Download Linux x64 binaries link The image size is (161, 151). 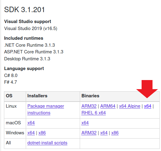(x=148, y=106)
